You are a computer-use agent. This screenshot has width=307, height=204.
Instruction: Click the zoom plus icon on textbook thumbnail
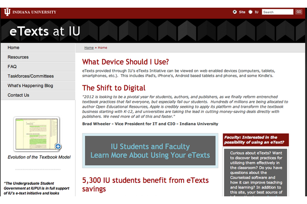58,147
